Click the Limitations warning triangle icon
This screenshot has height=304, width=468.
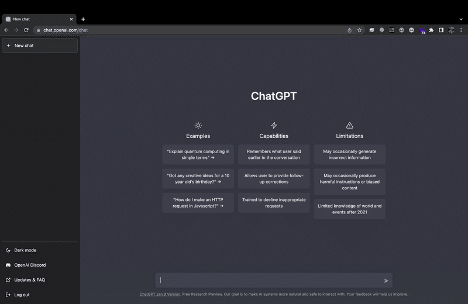click(349, 125)
